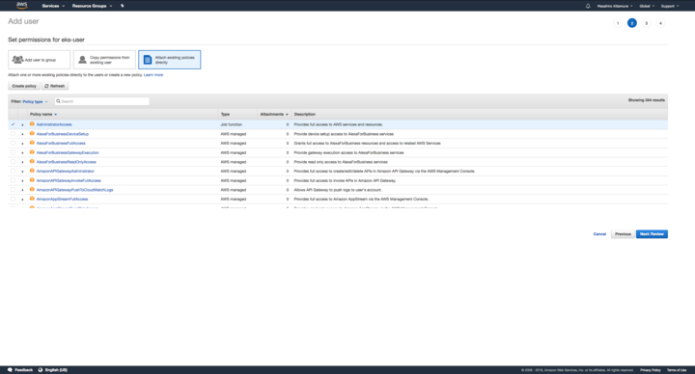Viewport: 695px width, 374px height.
Task: Expand the AlexaForBusinessReadOnlyAccess row arrow
Action: tap(22, 162)
